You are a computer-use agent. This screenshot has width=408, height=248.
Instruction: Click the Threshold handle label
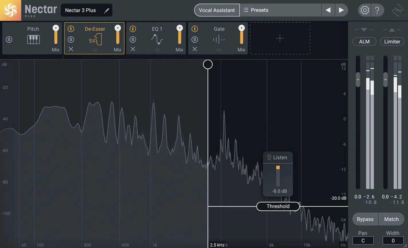coord(278,206)
